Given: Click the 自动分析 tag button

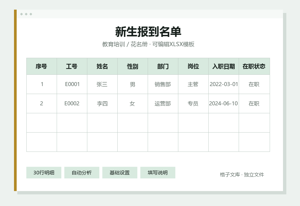Looking at the screenshot, I should [82, 173].
